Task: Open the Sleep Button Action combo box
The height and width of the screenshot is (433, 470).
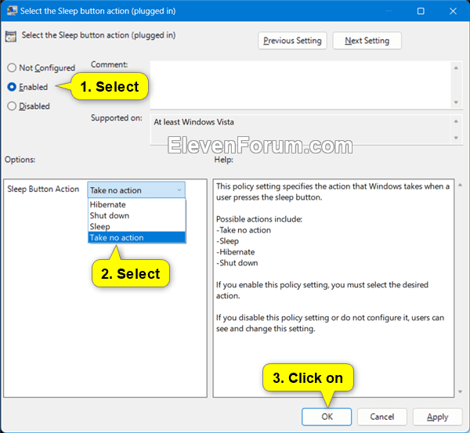Action: [136, 190]
